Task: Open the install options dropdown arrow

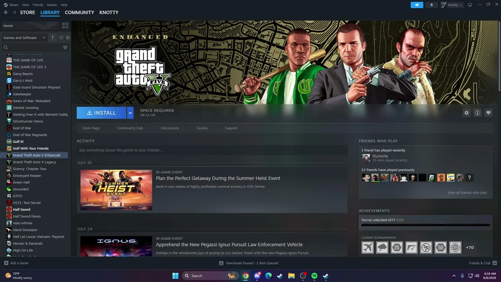Action: coord(130,113)
